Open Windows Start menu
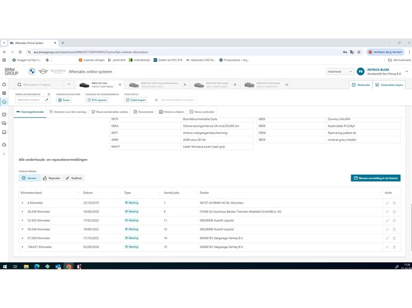412x308 pixels. [5, 267]
